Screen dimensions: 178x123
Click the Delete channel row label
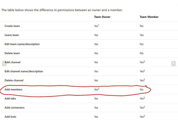[14, 80]
